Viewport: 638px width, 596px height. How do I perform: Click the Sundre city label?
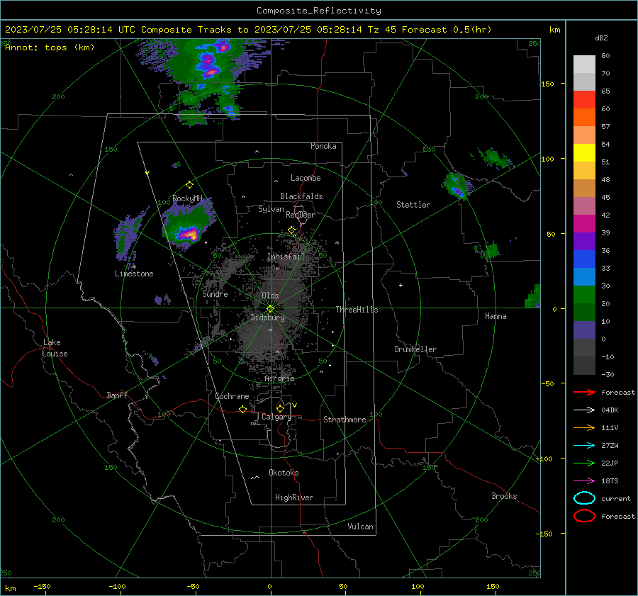click(x=215, y=293)
